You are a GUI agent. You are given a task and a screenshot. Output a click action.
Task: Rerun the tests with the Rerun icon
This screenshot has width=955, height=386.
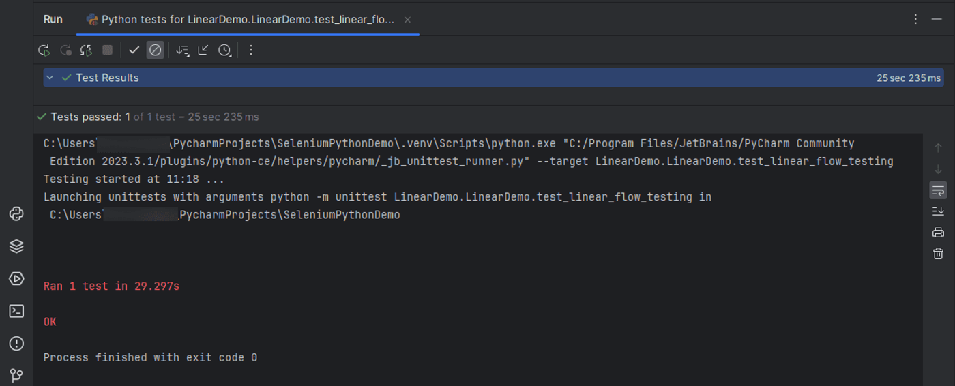pyautogui.click(x=44, y=50)
